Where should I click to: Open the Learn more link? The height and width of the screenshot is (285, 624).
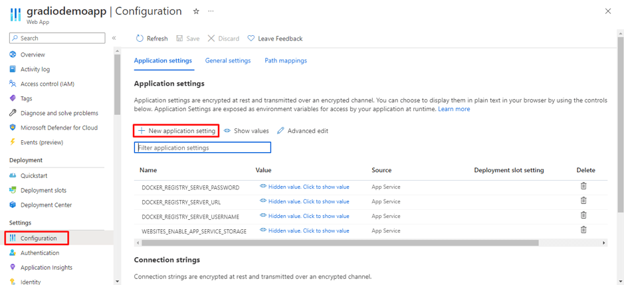click(454, 109)
